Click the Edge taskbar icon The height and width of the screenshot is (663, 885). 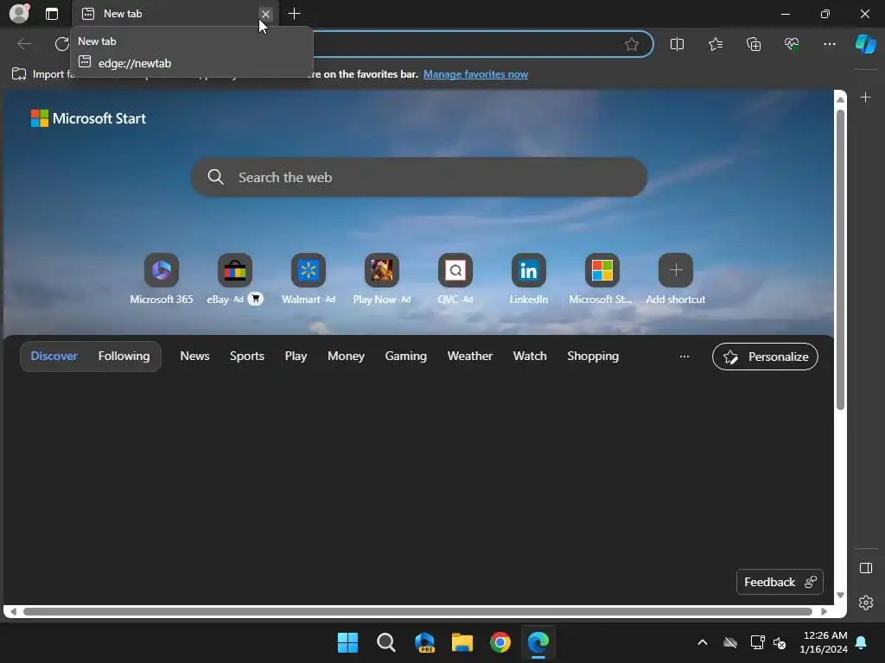pos(538,642)
